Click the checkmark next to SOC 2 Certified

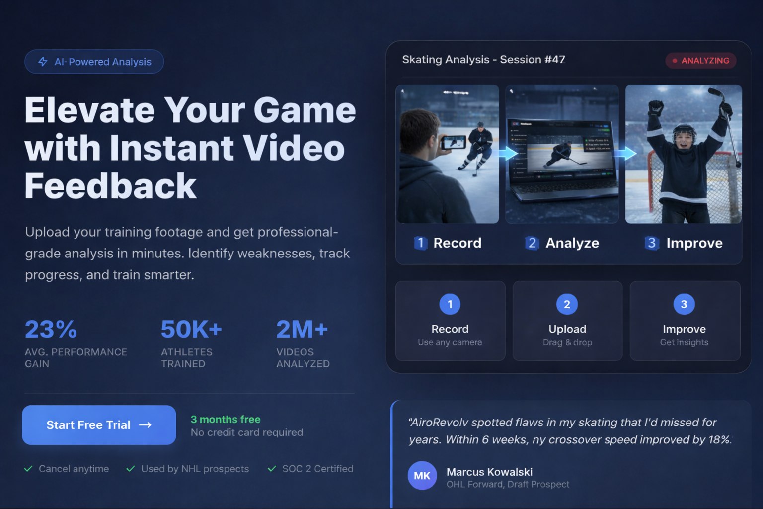pos(272,469)
